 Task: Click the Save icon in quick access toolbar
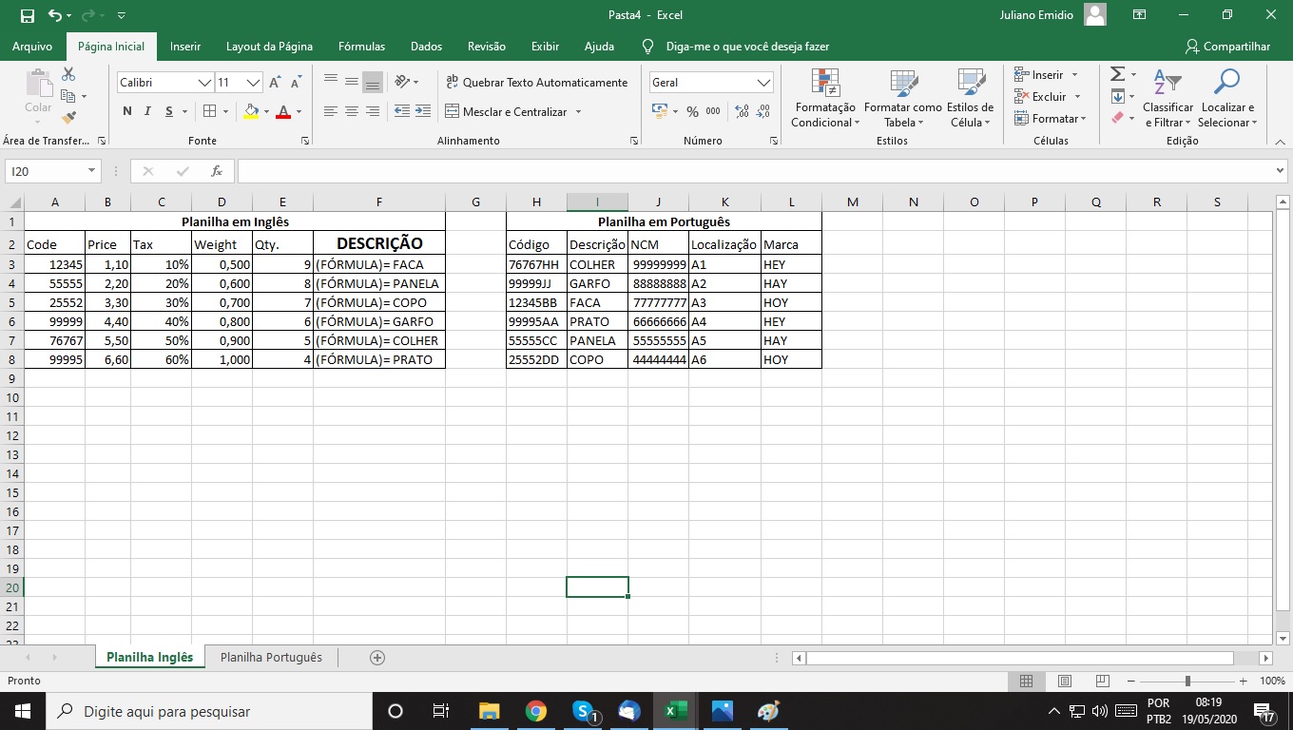coord(27,15)
